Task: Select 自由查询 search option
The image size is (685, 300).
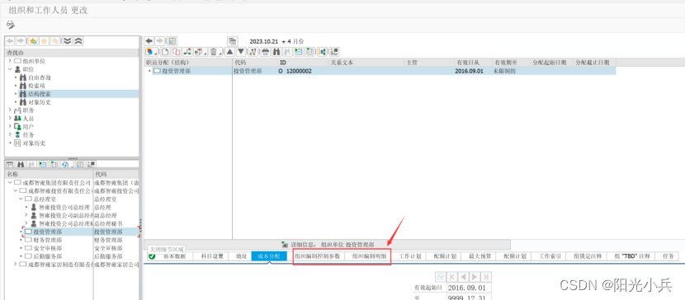Action: (40, 77)
